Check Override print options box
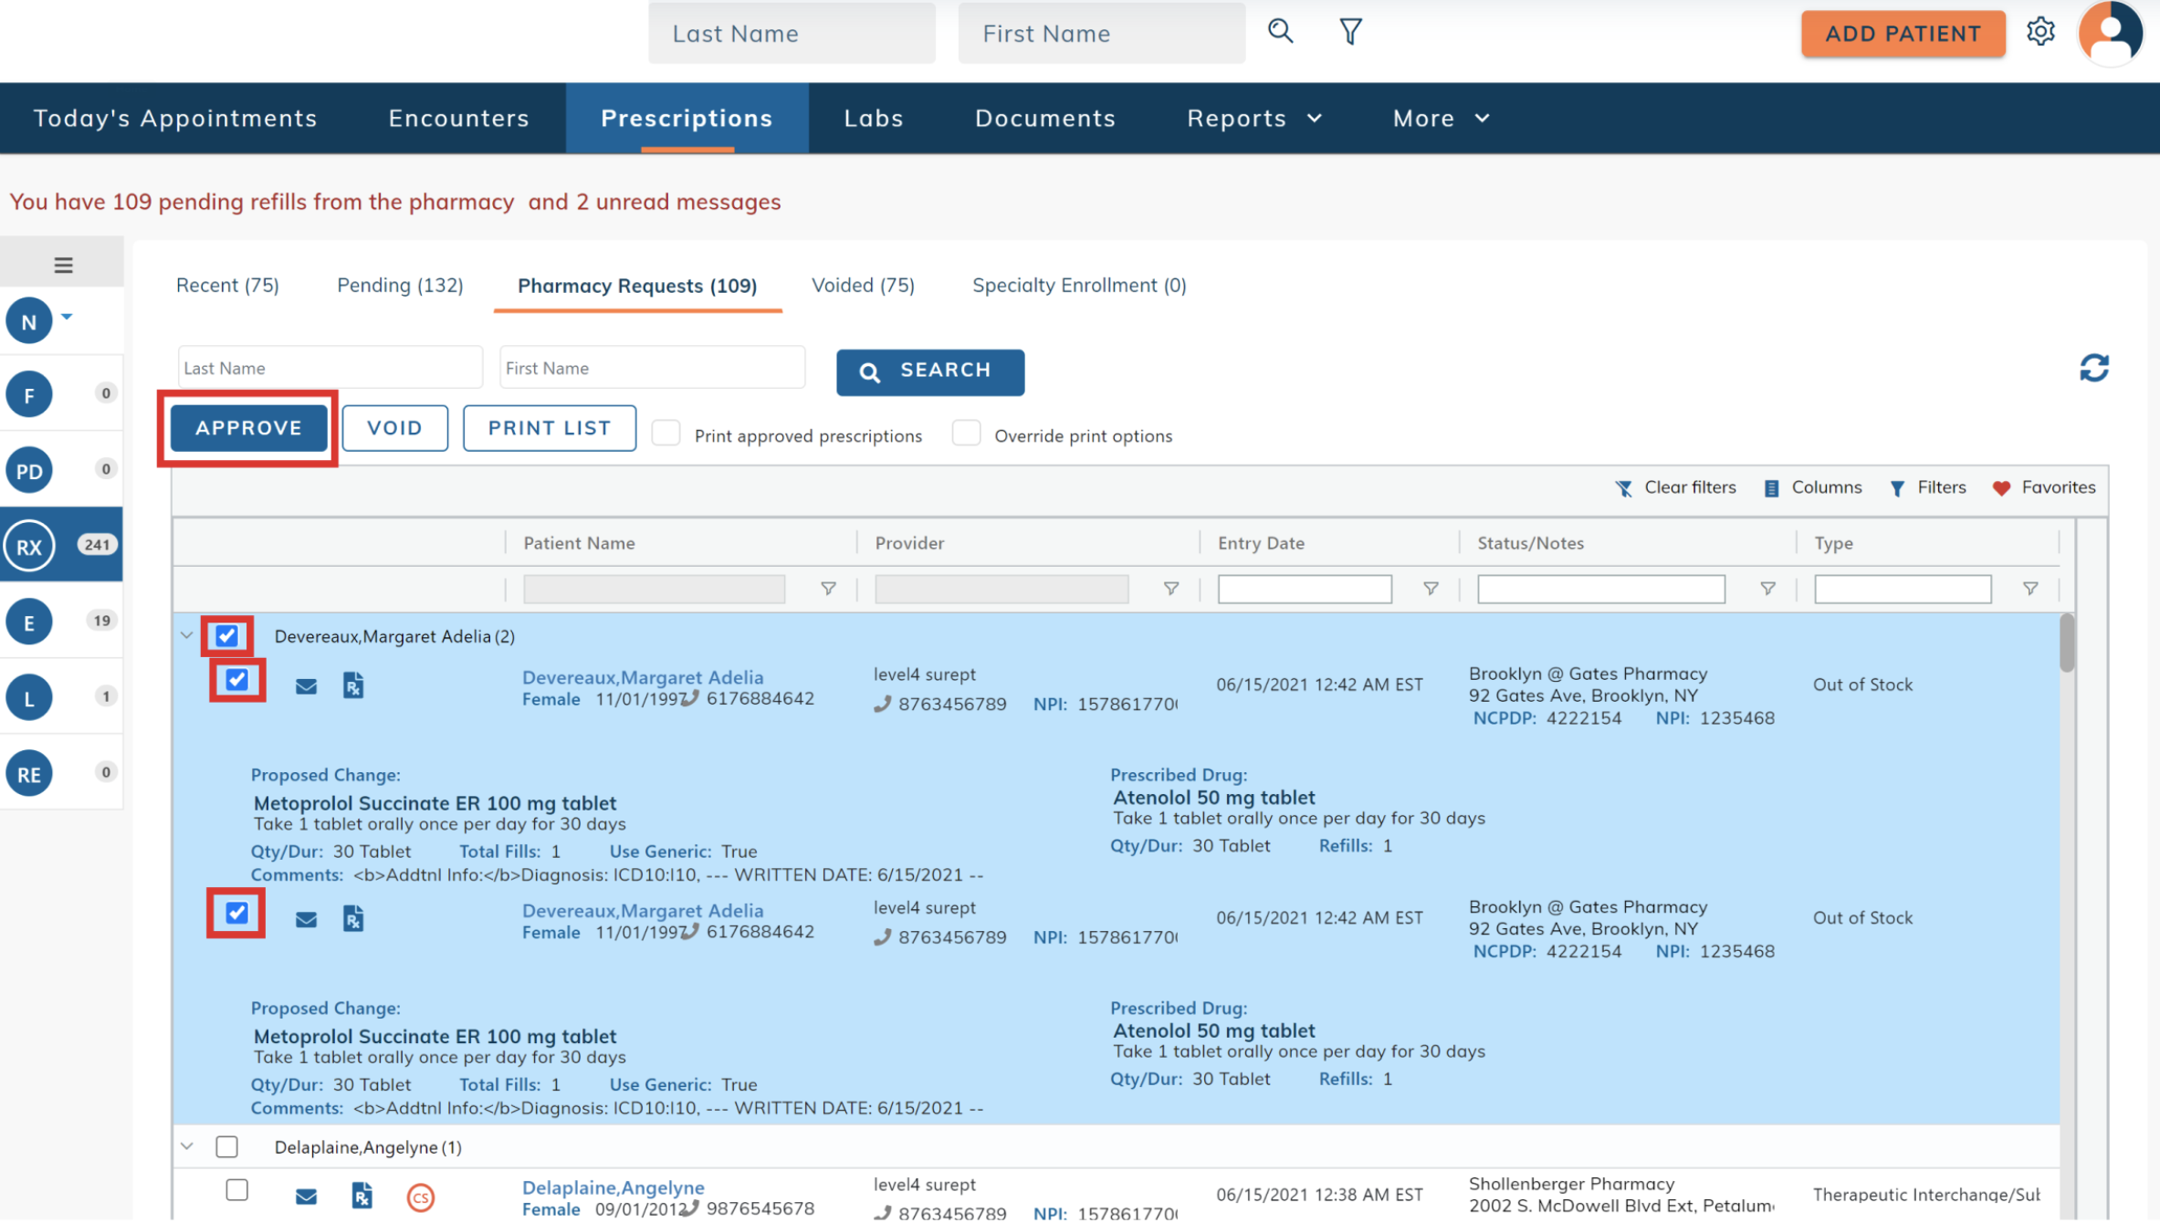The height and width of the screenshot is (1223, 2160). (x=966, y=434)
